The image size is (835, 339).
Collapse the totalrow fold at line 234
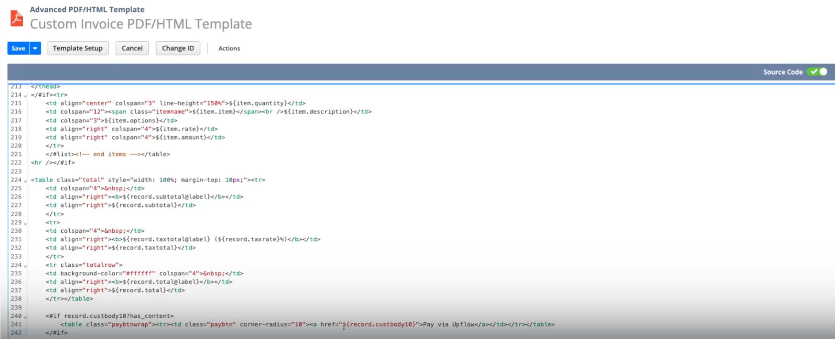tap(25, 266)
